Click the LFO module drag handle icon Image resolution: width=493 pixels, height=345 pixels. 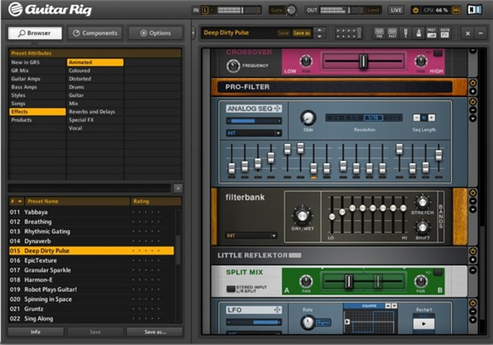278,310
